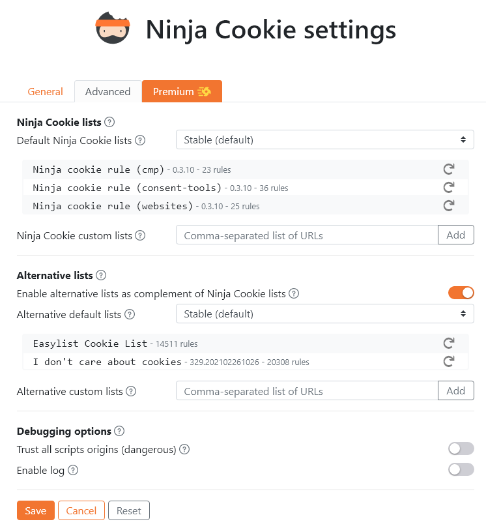Refresh the I don't care about cookies list

pyautogui.click(x=448, y=362)
